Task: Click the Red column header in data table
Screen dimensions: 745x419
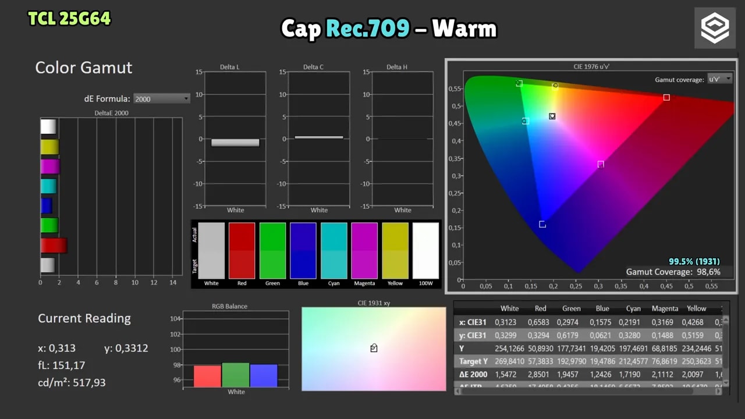Action: coord(541,308)
